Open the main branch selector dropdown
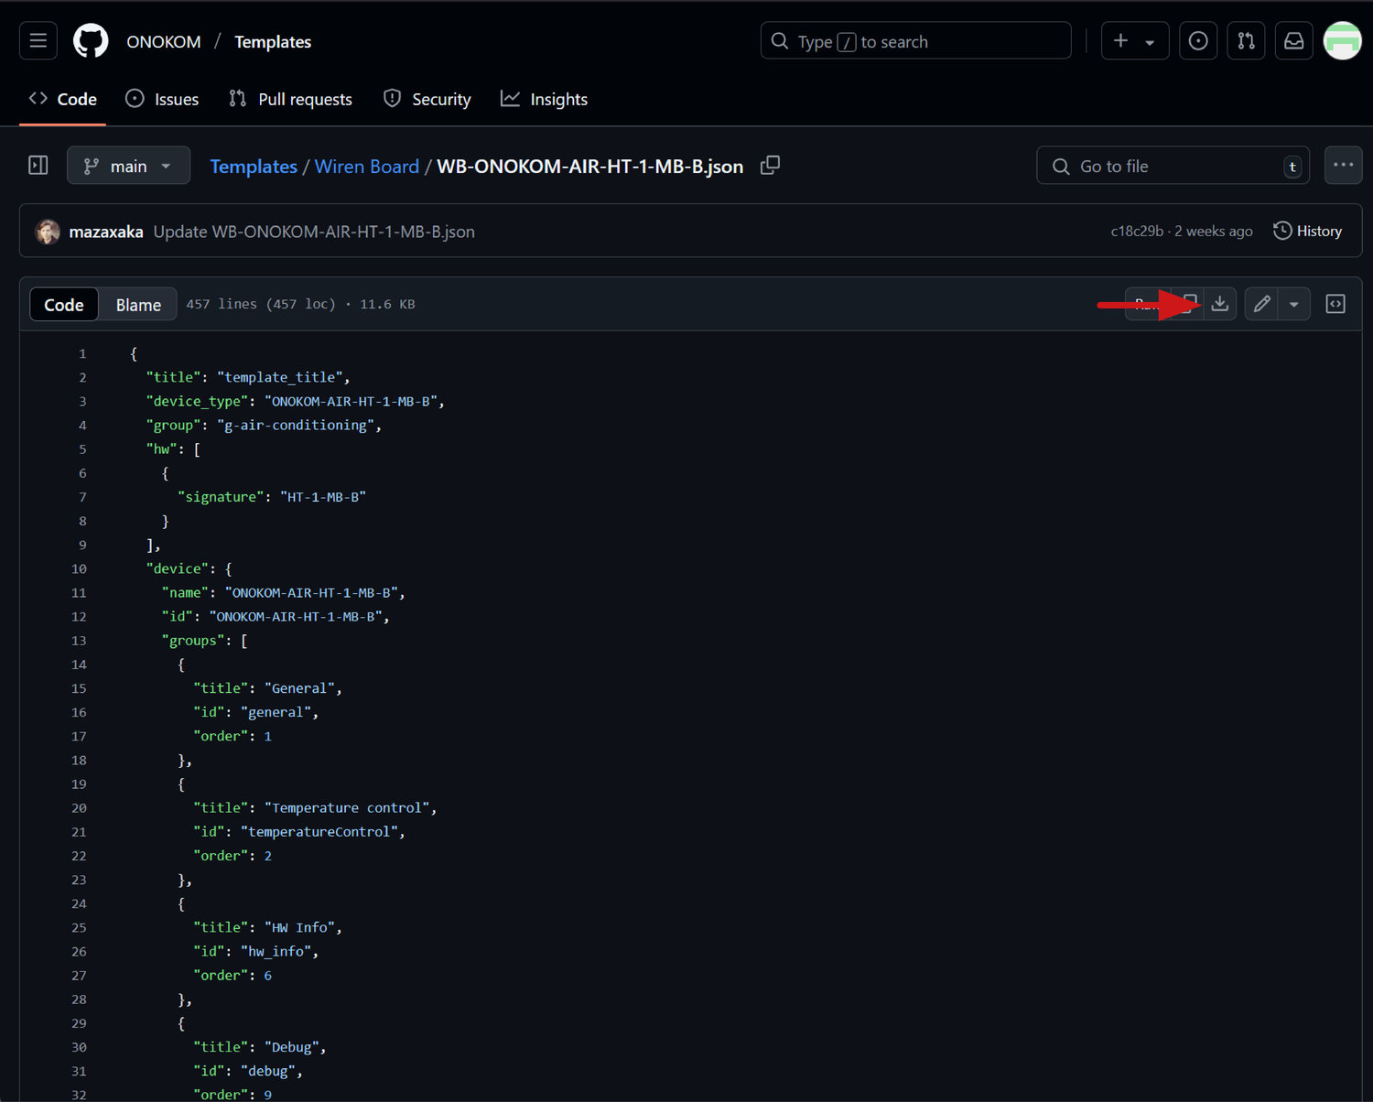The image size is (1373, 1102). [128, 166]
